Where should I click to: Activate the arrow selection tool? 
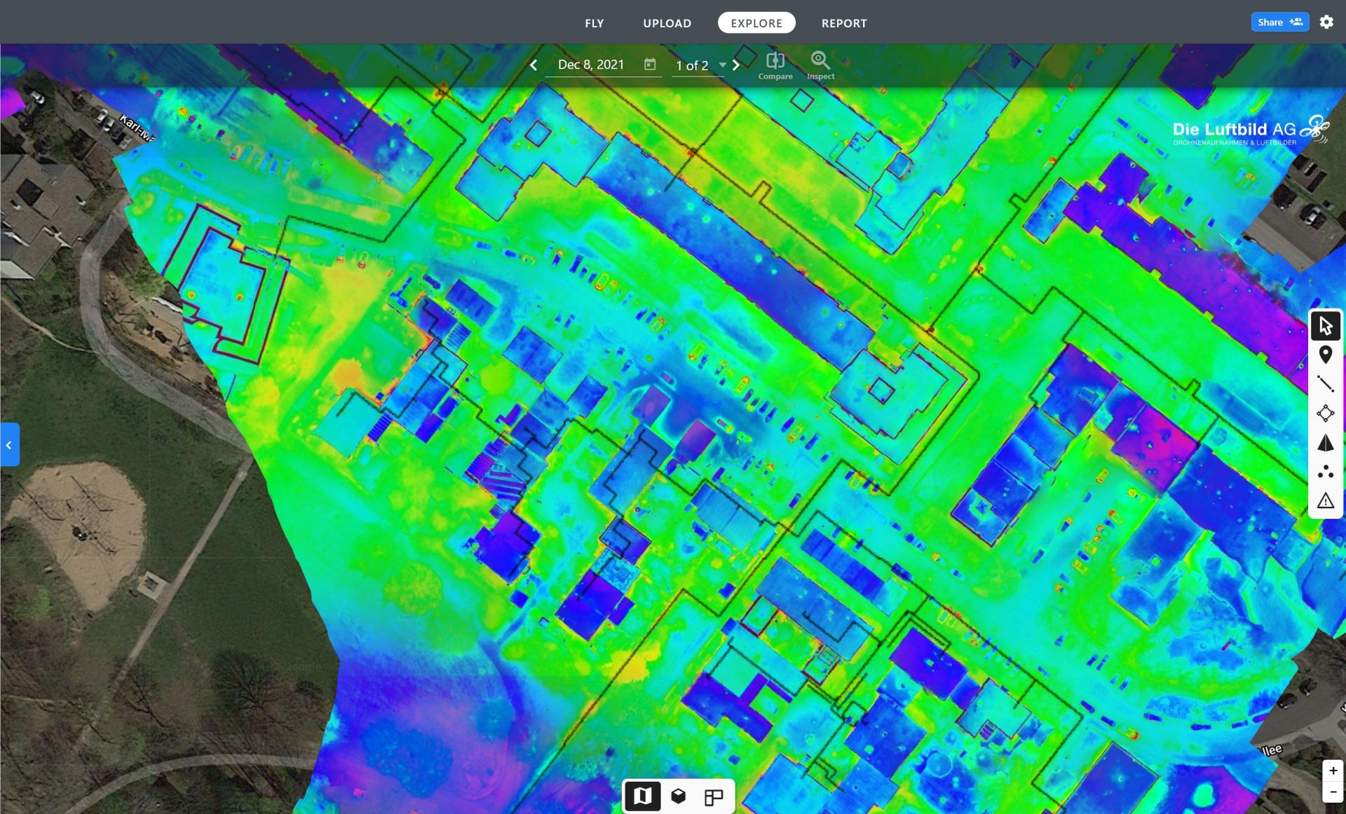tap(1325, 325)
